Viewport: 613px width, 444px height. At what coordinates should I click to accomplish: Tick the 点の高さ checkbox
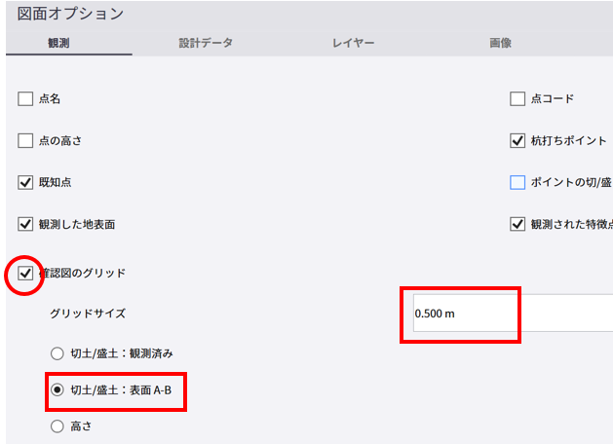pyautogui.click(x=26, y=141)
